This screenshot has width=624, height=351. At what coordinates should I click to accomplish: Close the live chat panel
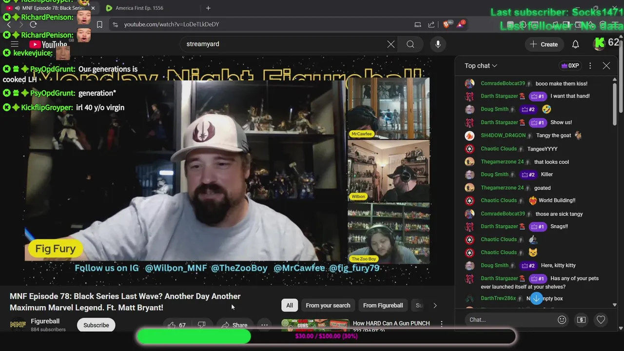coord(606,65)
